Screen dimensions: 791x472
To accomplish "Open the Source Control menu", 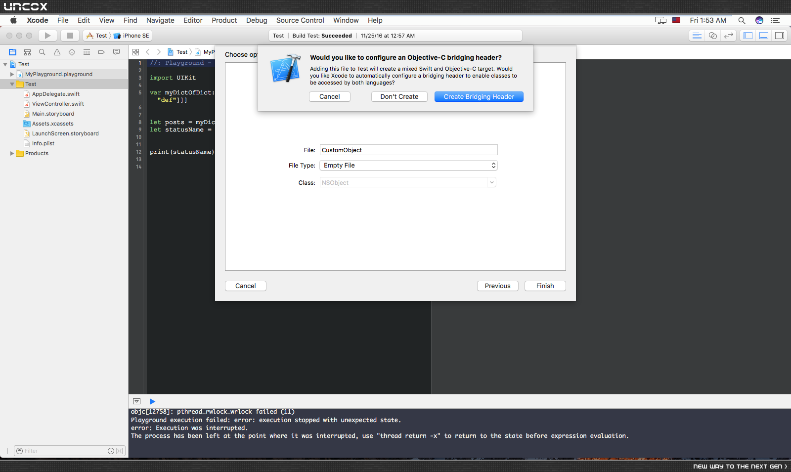I will 300,20.
